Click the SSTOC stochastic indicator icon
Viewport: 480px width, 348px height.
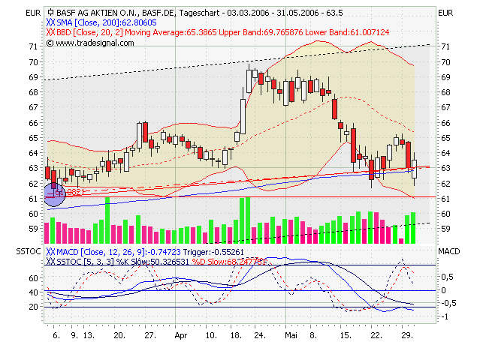pos(50,262)
